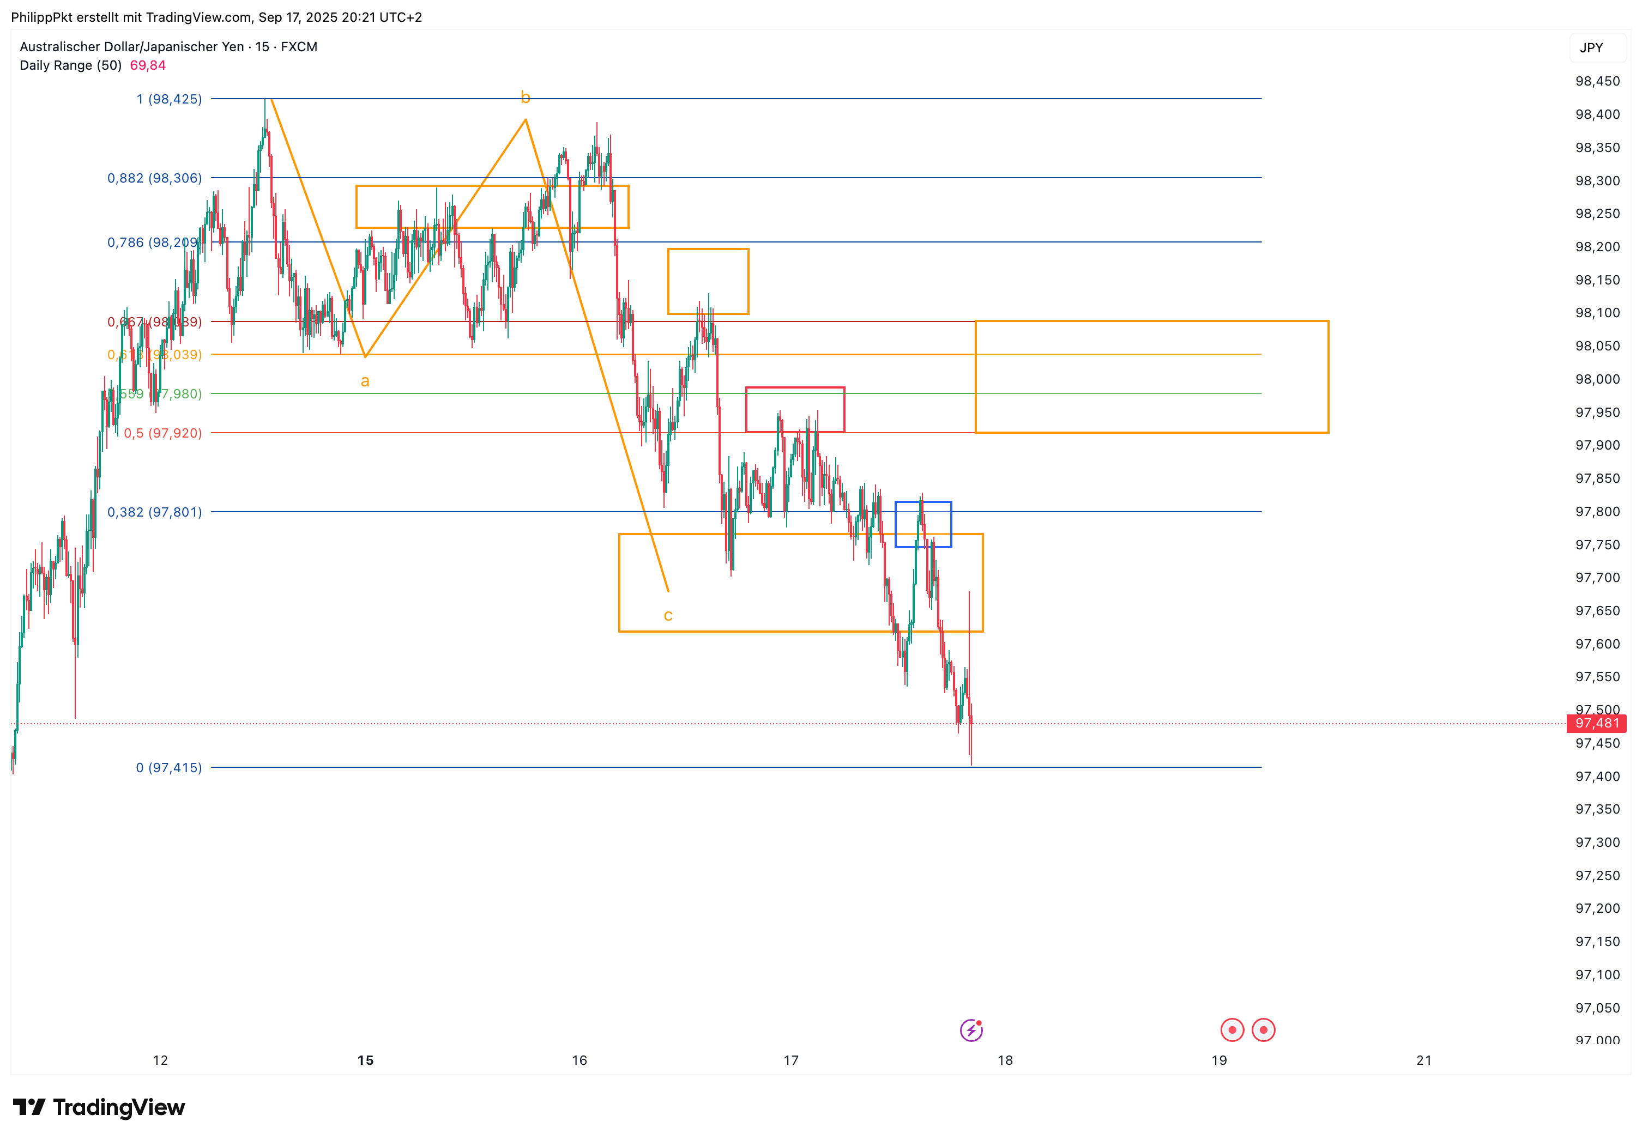Select the date label 21 on time axis
The image size is (1642, 1140).
(x=1424, y=1060)
